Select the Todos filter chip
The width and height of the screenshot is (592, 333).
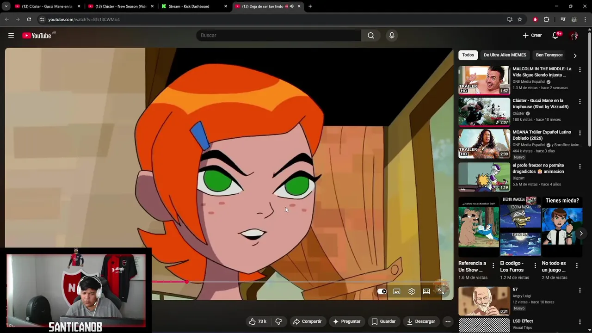(x=468, y=55)
